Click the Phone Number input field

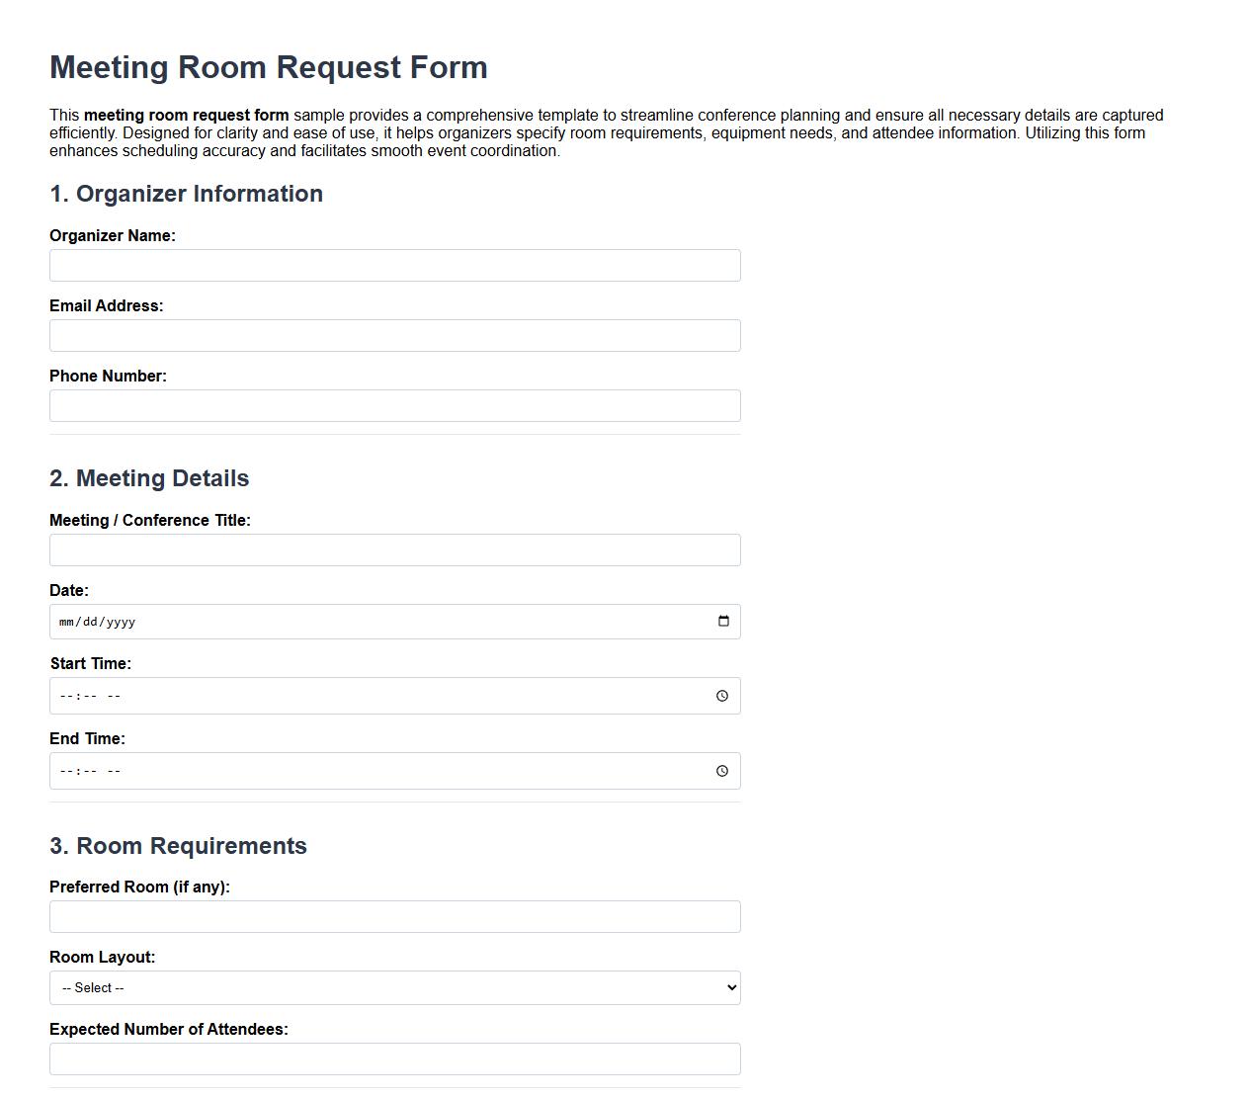[x=395, y=405]
